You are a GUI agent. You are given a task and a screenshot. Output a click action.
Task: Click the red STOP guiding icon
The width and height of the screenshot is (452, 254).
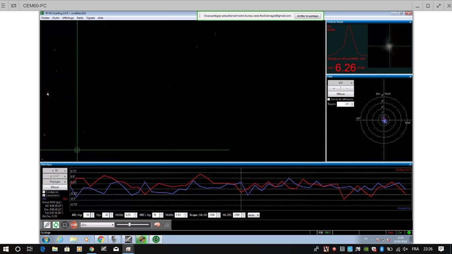click(74, 225)
